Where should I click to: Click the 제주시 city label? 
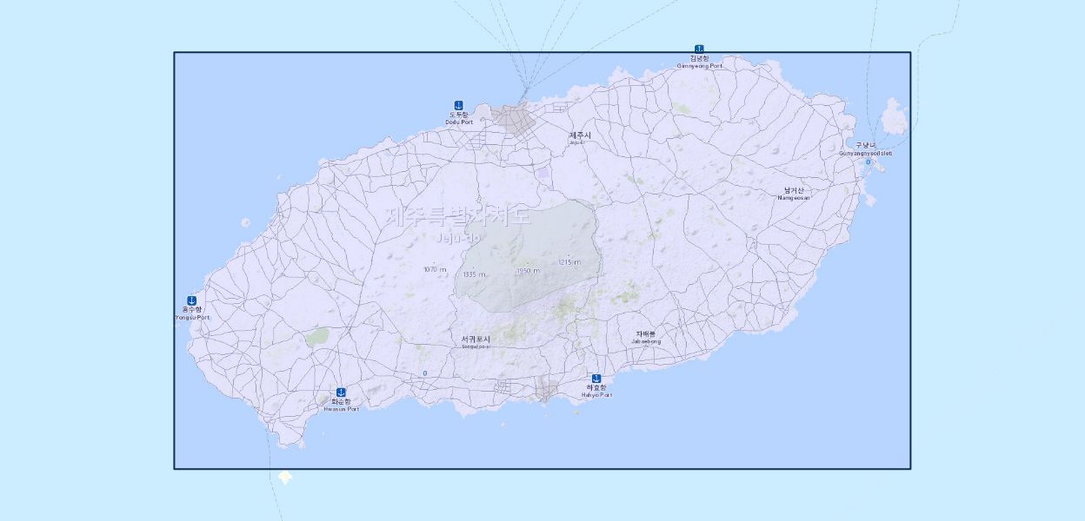[x=580, y=135]
